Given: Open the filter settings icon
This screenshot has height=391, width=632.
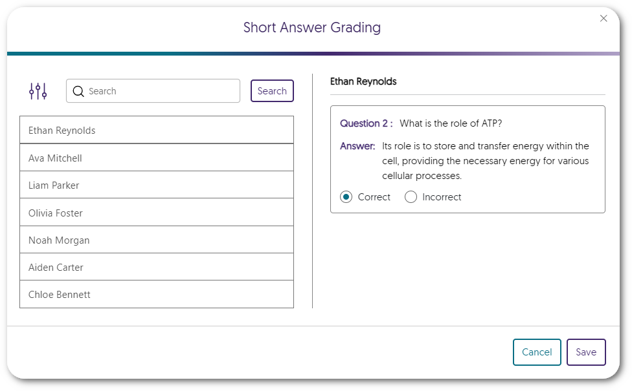Looking at the screenshot, I should pos(38,91).
